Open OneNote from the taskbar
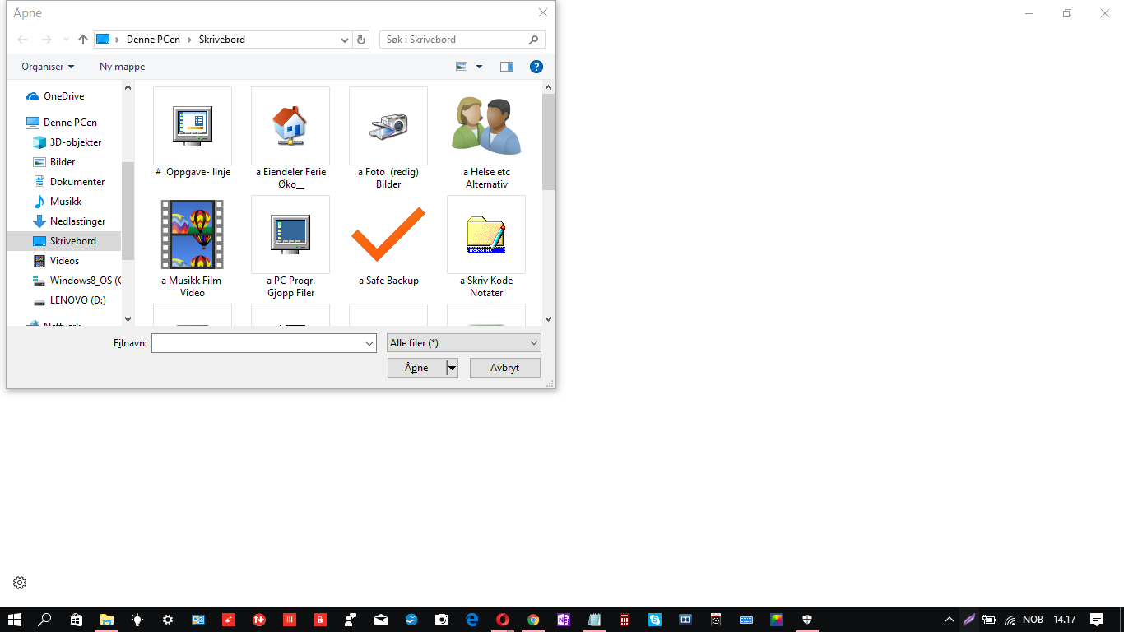1124x632 pixels. coord(564,620)
